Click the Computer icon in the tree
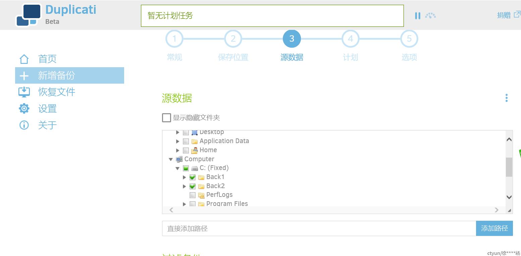The height and width of the screenshot is (256, 521). (x=179, y=159)
